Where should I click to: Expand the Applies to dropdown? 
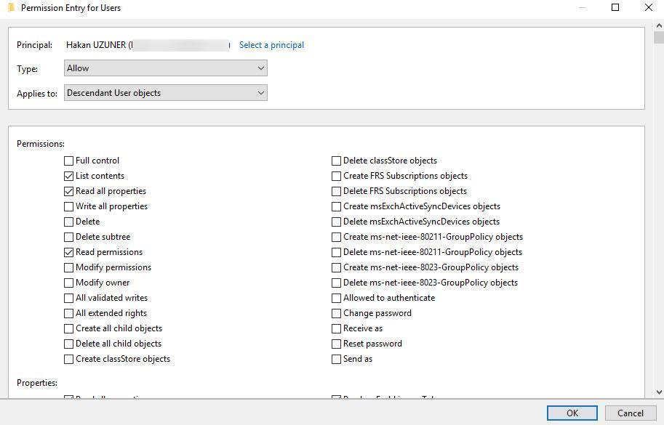pyautogui.click(x=166, y=93)
